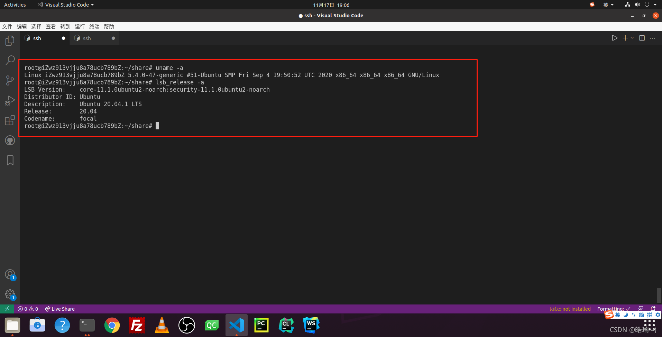Open the 编辑 menu
Viewport: 662px width, 337px height.
click(x=22, y=27)
